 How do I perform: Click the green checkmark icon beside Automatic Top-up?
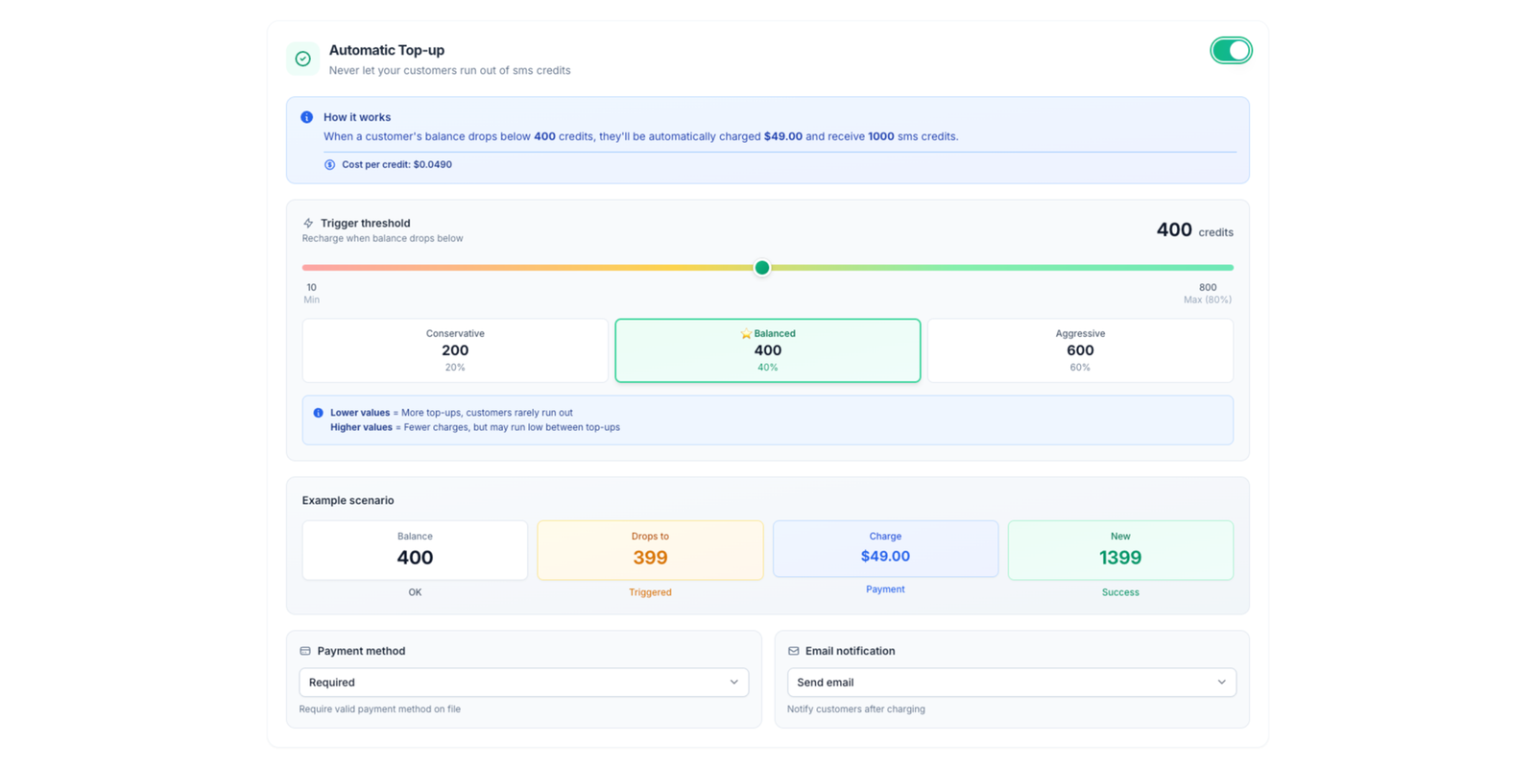tap(302, 59)
